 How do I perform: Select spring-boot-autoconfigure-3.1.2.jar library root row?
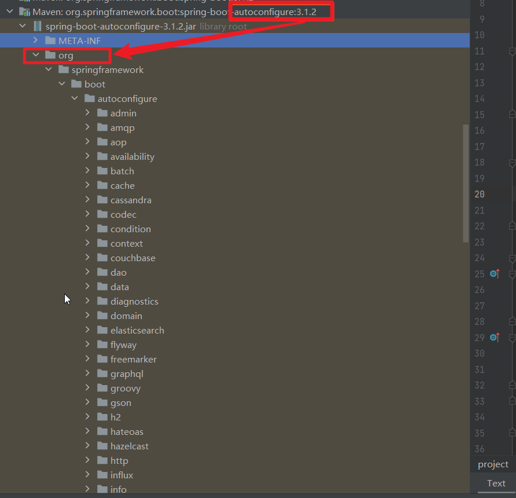coord(235,26)
